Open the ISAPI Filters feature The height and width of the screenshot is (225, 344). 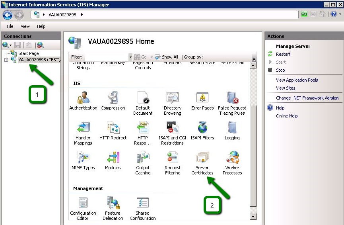click(x=202, y=131)
